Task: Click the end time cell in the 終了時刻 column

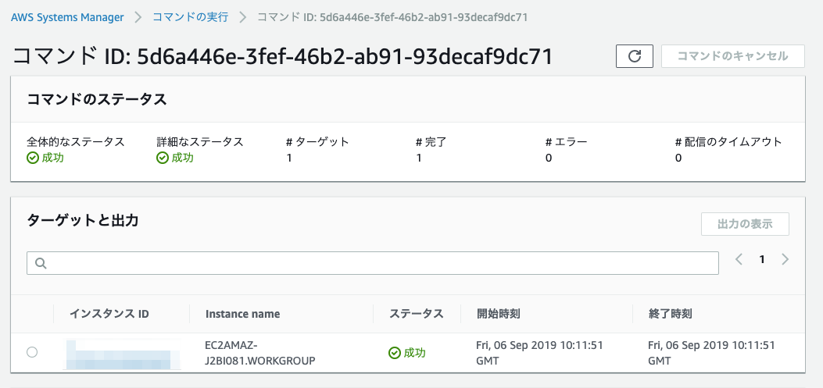Action: point(712,353)
